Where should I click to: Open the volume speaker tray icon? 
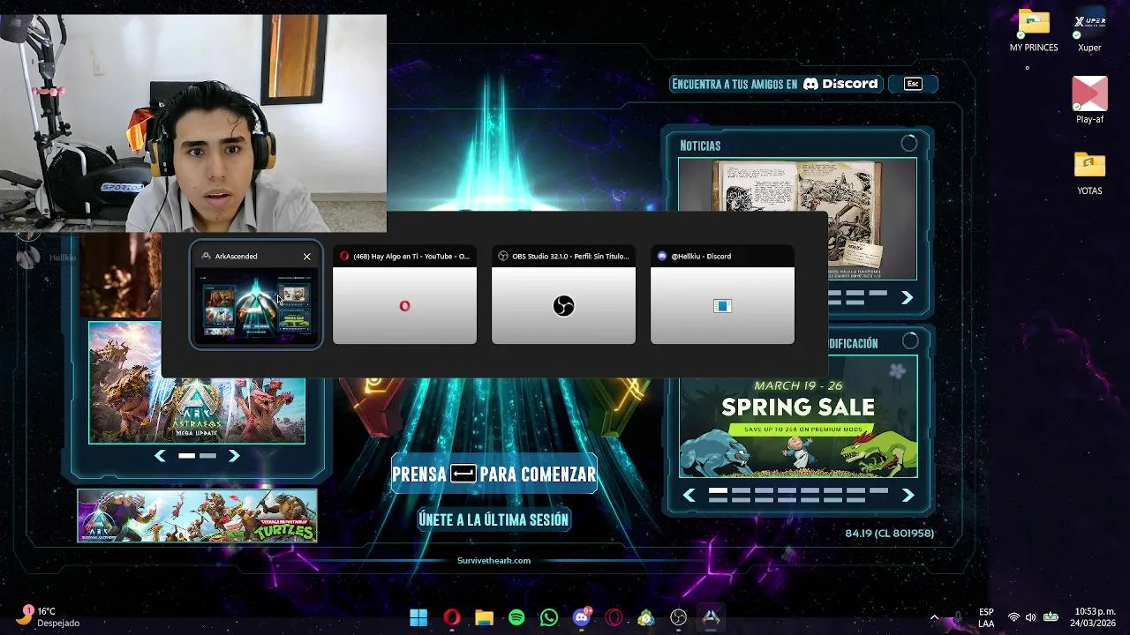tap(1030, 617)
